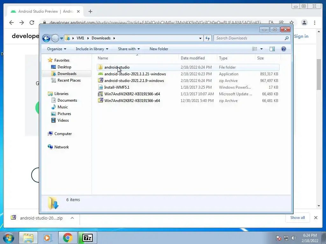Viewport: 326px width, 244px height.
Task: Bookmark this page with the star
Action: [292, 23]
